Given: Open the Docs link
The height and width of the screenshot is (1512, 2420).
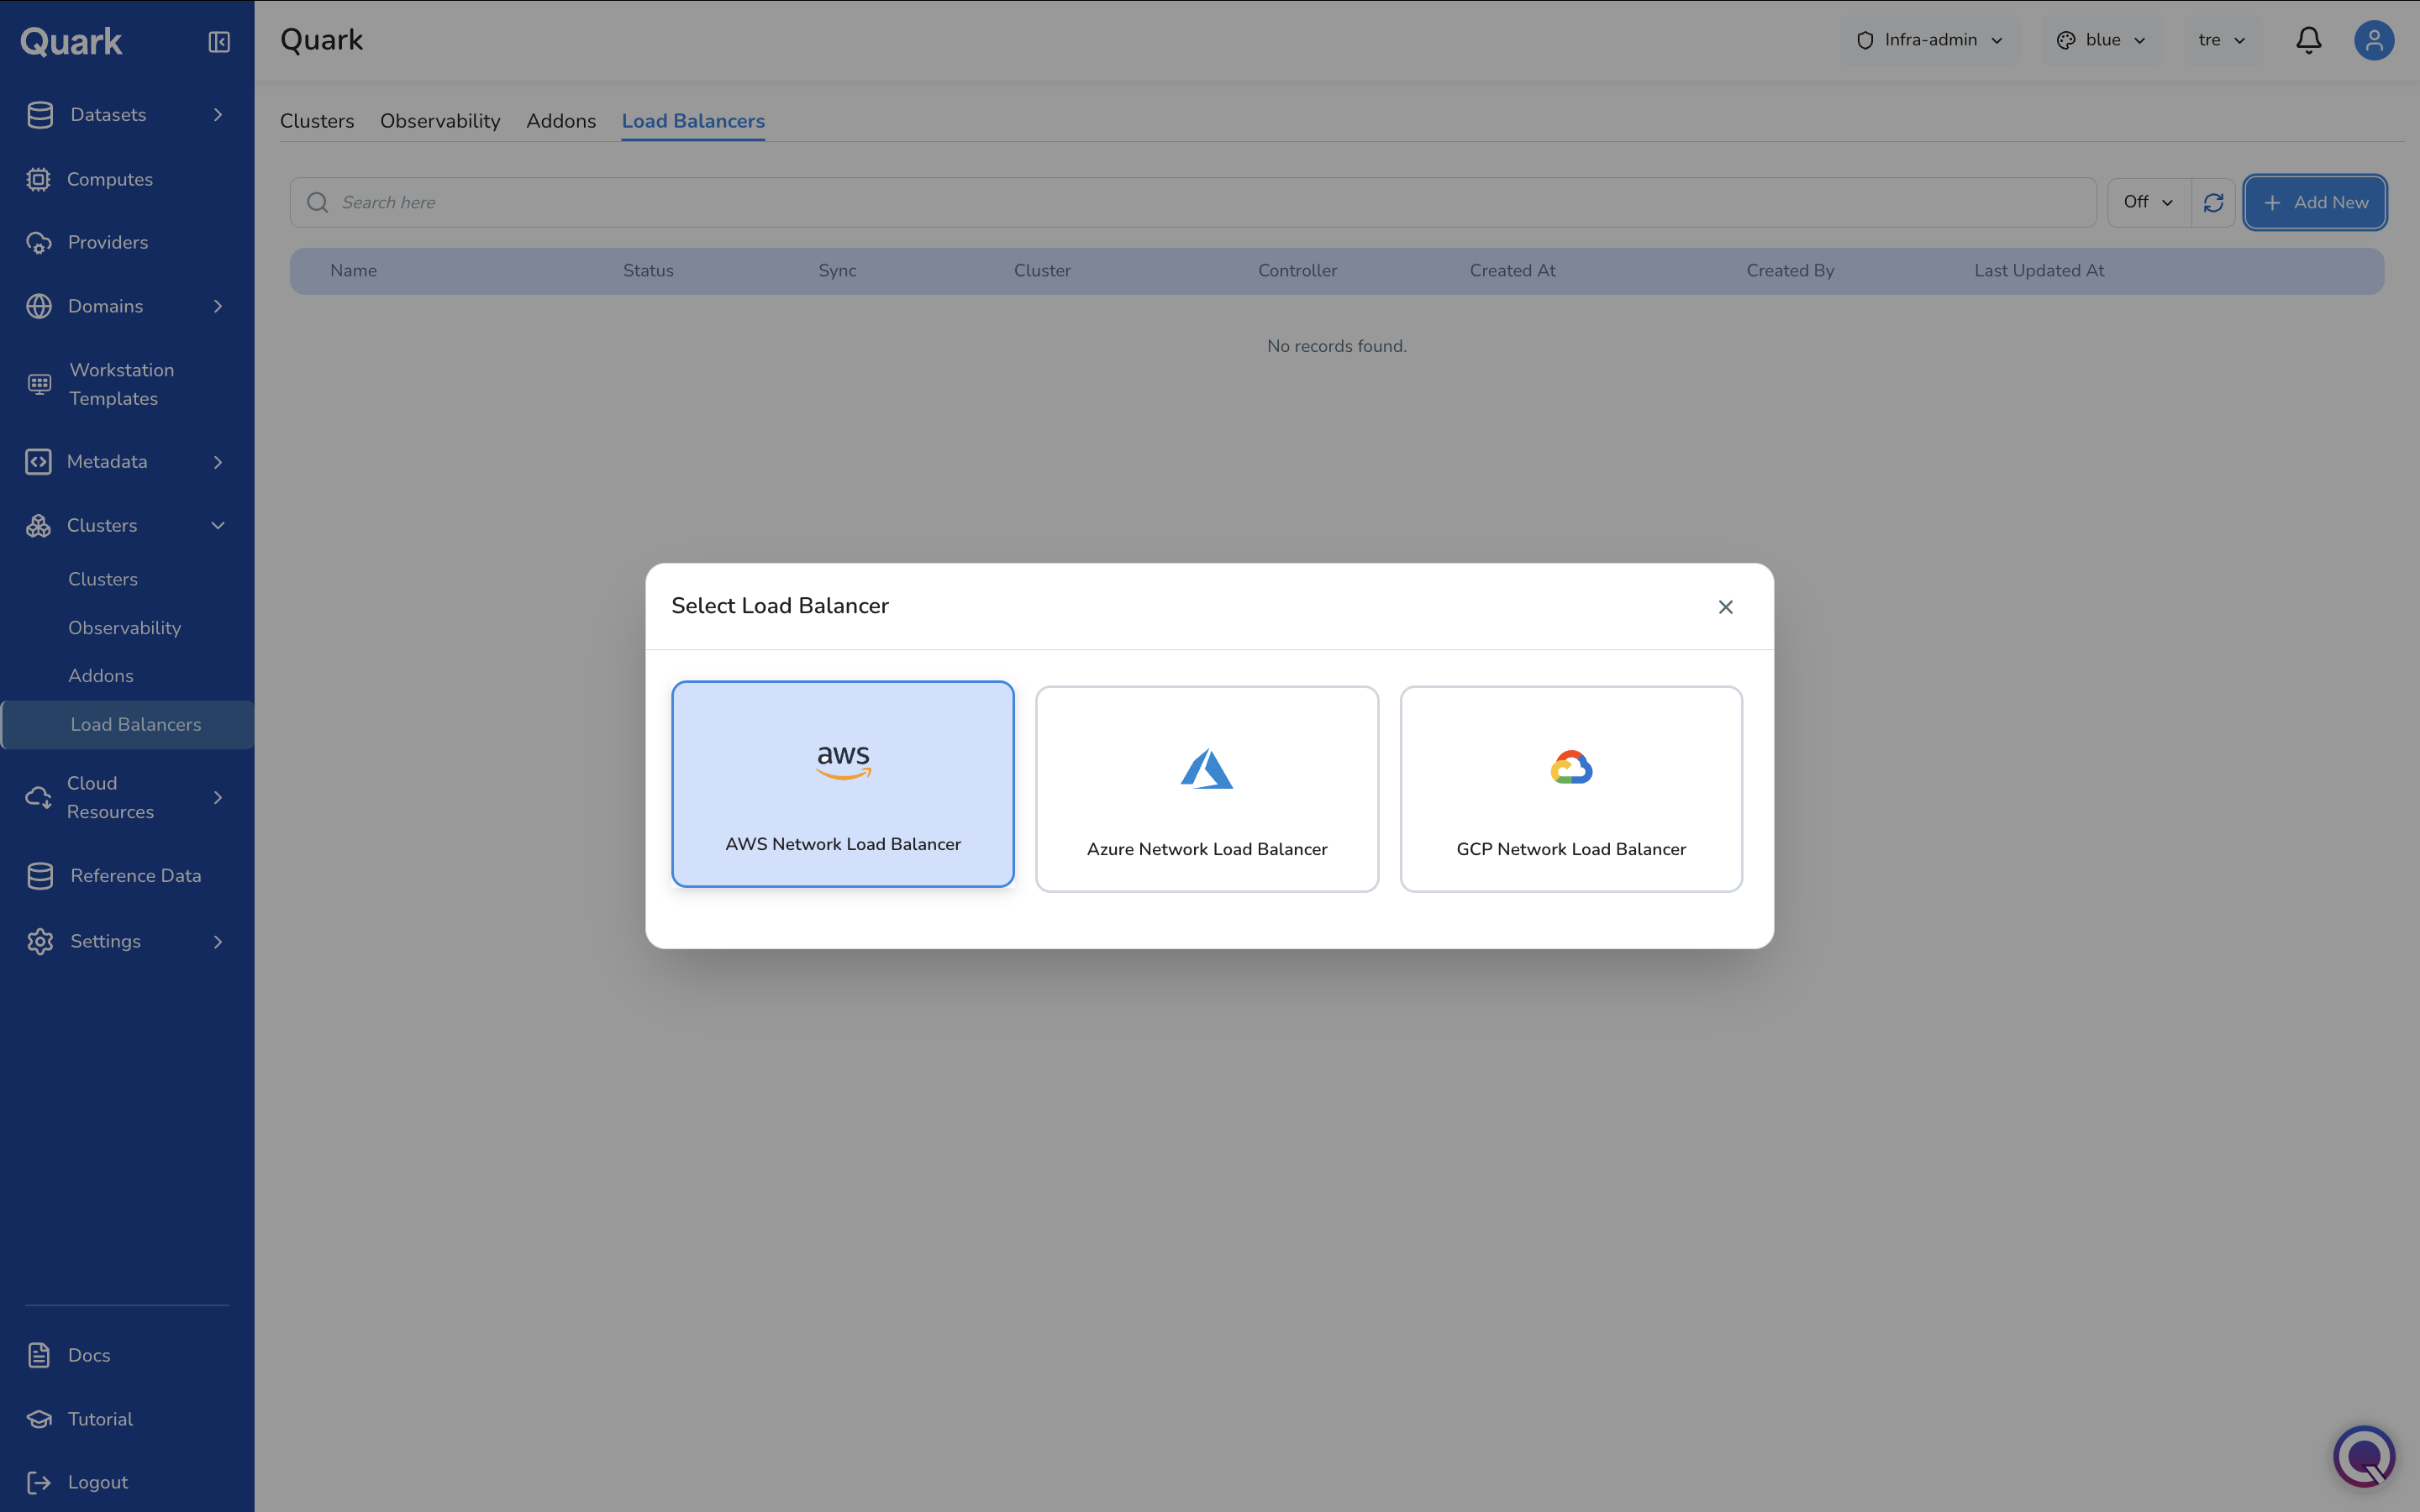Looking at the screenshot, I should click(x=89, y=1355).
